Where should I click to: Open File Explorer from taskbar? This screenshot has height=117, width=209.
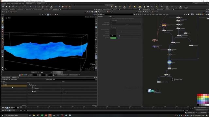34,115
